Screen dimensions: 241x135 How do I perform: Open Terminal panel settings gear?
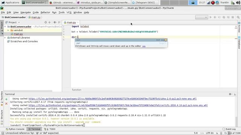(230, 94)
